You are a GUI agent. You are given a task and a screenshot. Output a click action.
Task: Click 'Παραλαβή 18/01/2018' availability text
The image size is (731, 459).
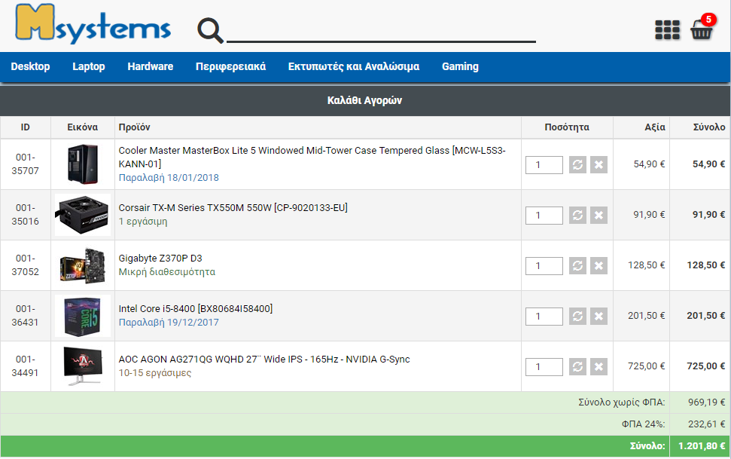[169, 177]
